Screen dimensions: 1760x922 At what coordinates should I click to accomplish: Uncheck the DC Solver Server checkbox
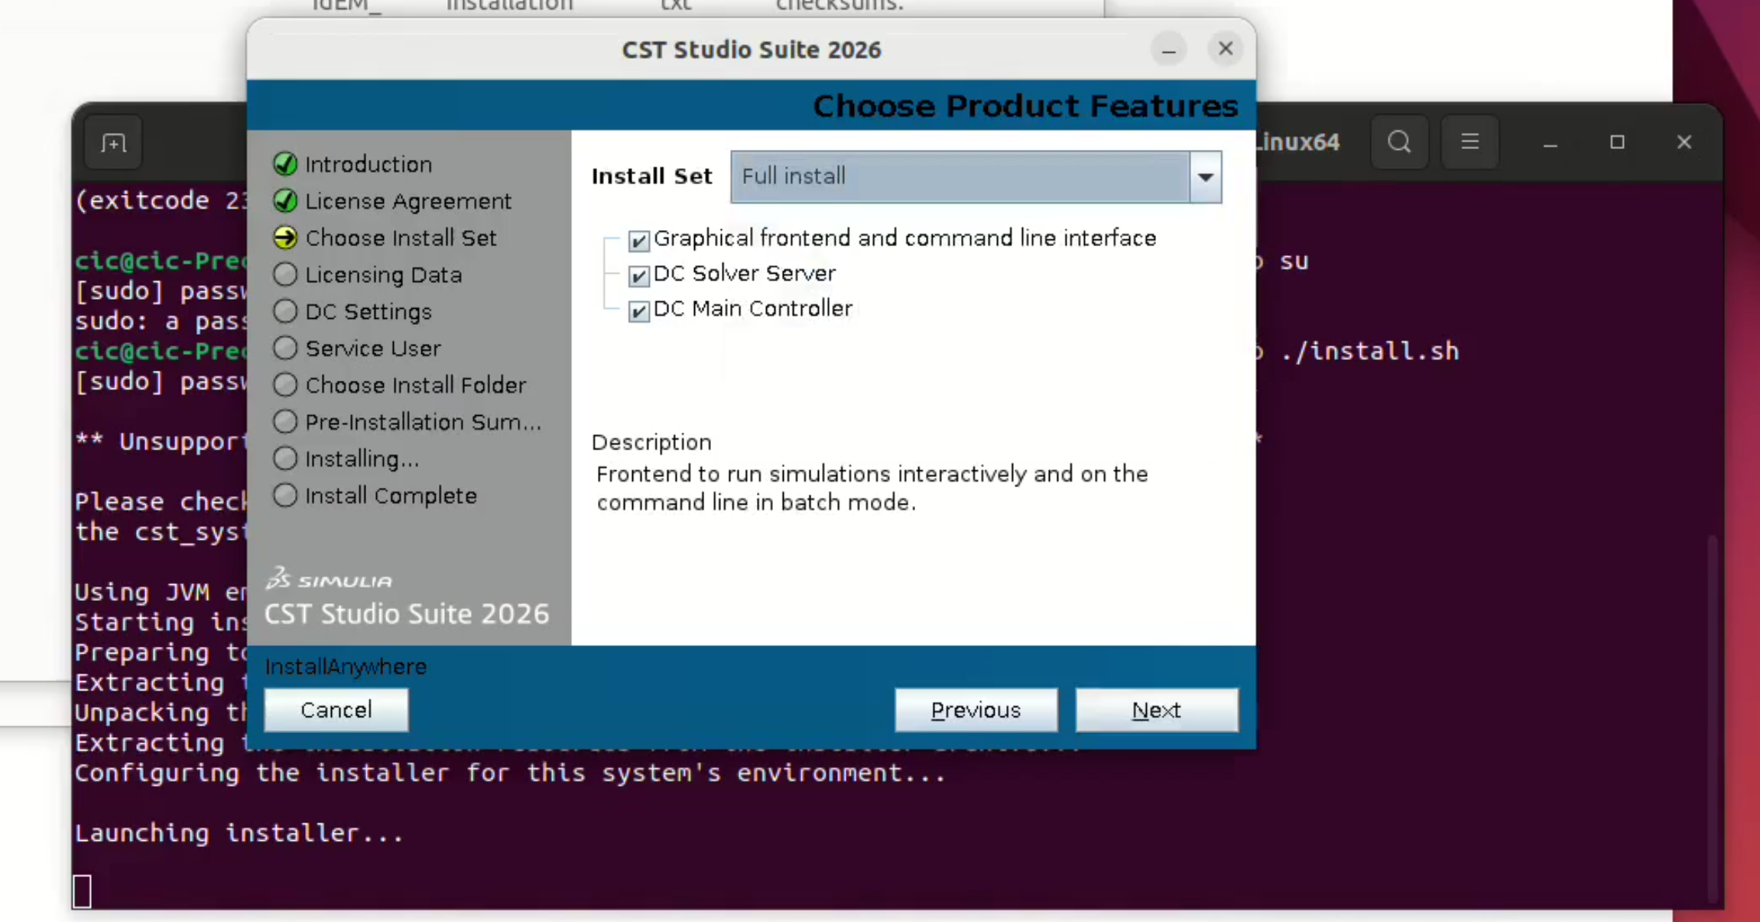pos(638,275)
